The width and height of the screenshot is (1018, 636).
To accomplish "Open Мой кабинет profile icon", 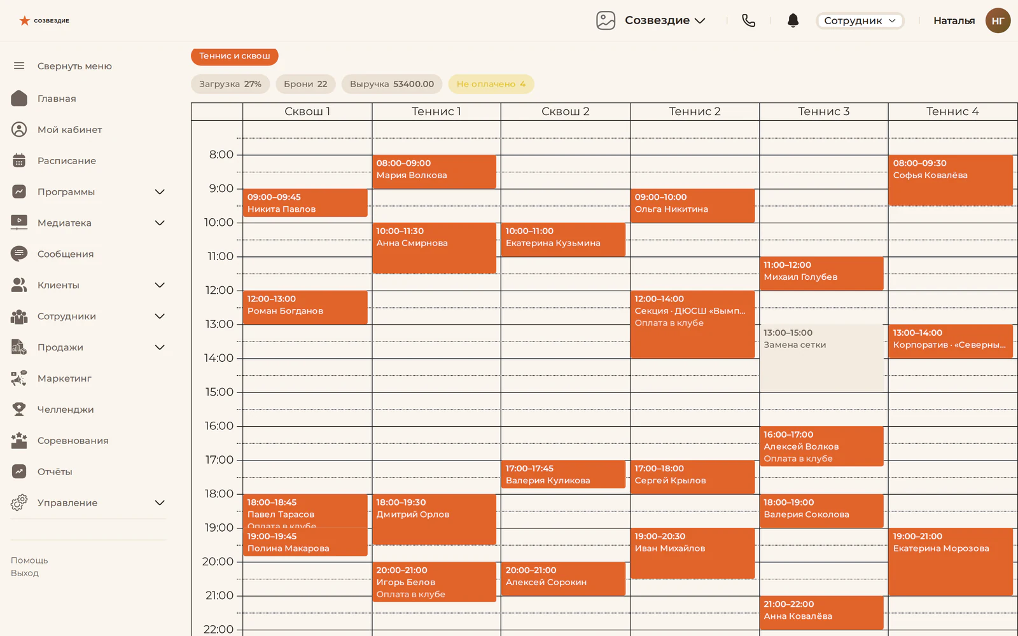I will 19,129.
